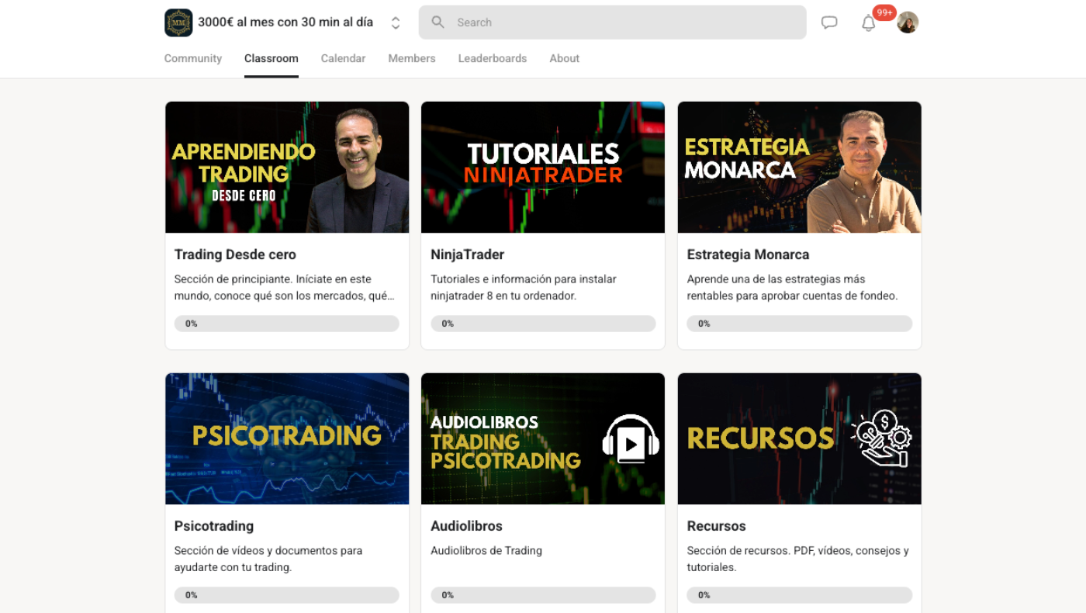Screen dimensions: 1086x613
Task: Click the headphones play icon on Audiolibros
Action: pyautogui.click(x=631, y=440)
